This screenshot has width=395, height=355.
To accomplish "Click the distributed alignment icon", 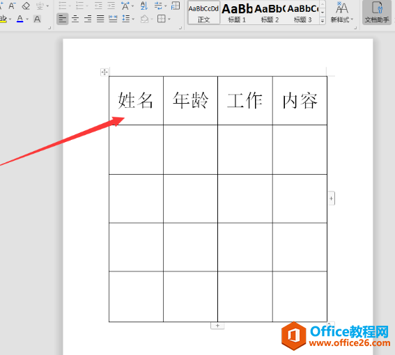I will [113, 19].
